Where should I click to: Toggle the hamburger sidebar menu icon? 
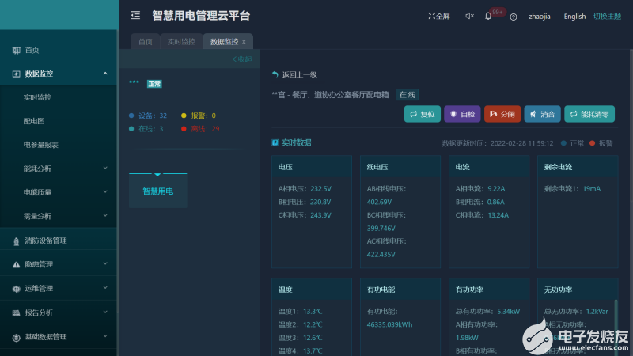tap(135, 16)
